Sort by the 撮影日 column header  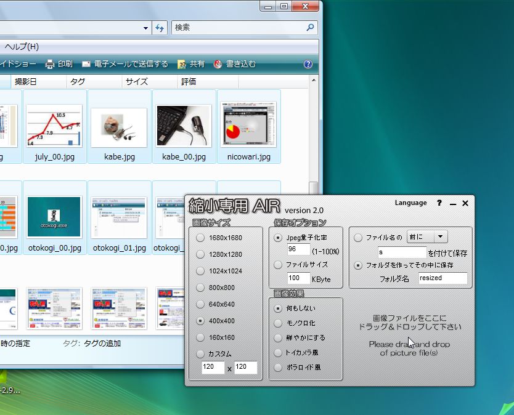(38, 81)
